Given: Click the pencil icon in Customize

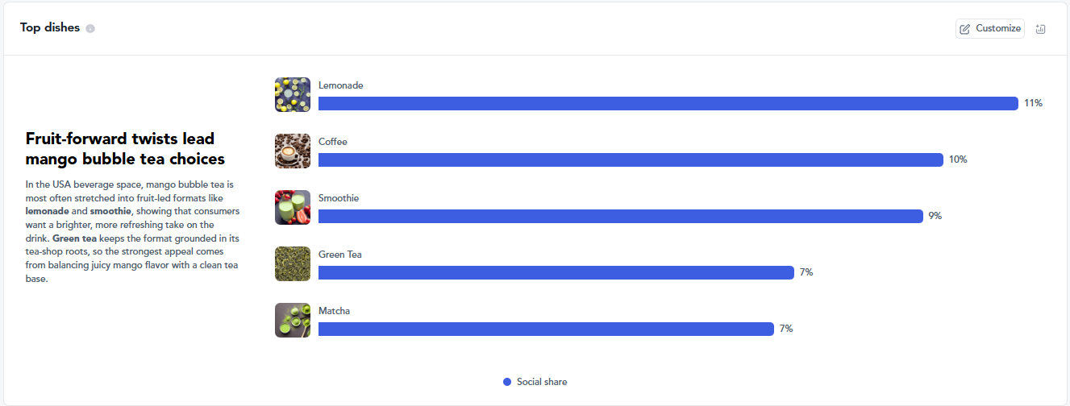Looking at the screenshot, I should [x=965, y=29].
